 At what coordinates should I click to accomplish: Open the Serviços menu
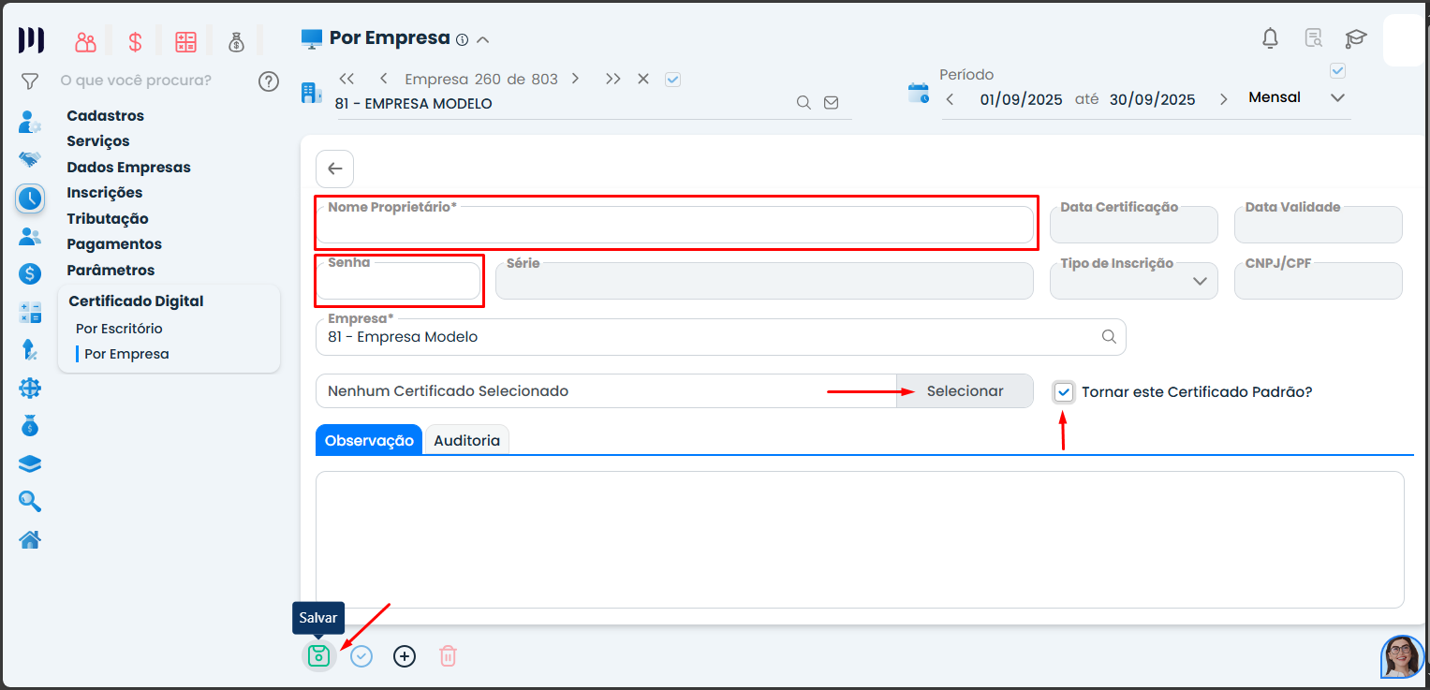click(x=98, y=141)
